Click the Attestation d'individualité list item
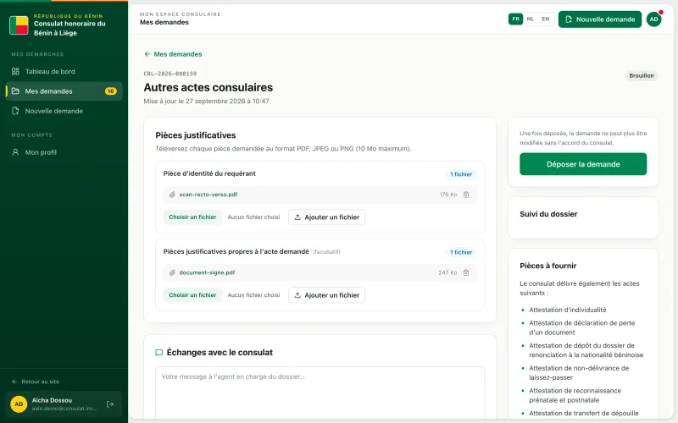The width and height of the screenshot is (678, 423). [x=567, y=310]
